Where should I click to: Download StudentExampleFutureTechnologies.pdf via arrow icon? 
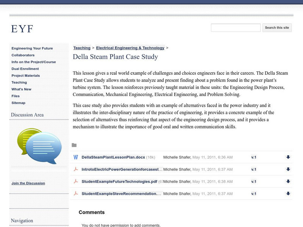[x=288, y=181]
